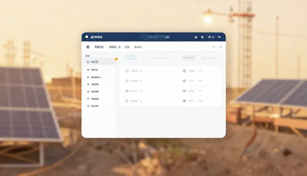Click the droplet-shaped icon left of navigation tabs
The width and height of the screenshot is (307, 176).
(x=88, y=47)
